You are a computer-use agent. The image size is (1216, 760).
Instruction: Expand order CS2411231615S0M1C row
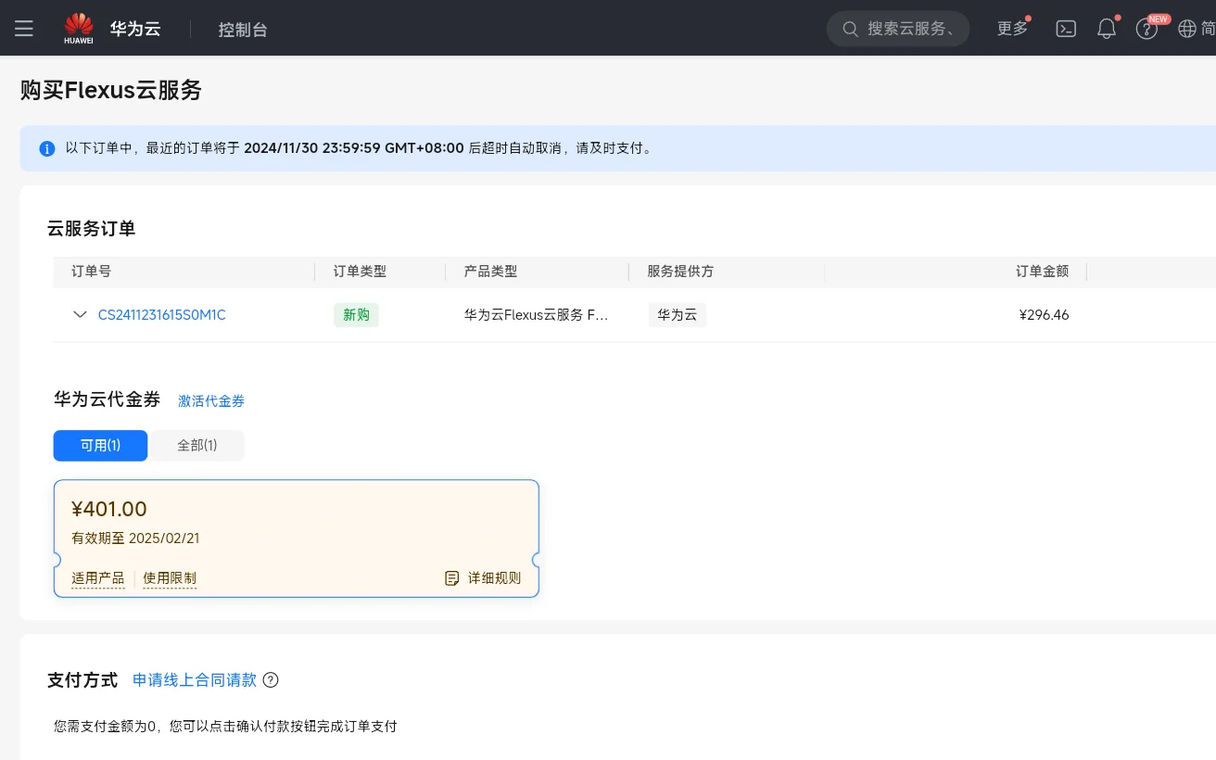[x=81, y=315]
